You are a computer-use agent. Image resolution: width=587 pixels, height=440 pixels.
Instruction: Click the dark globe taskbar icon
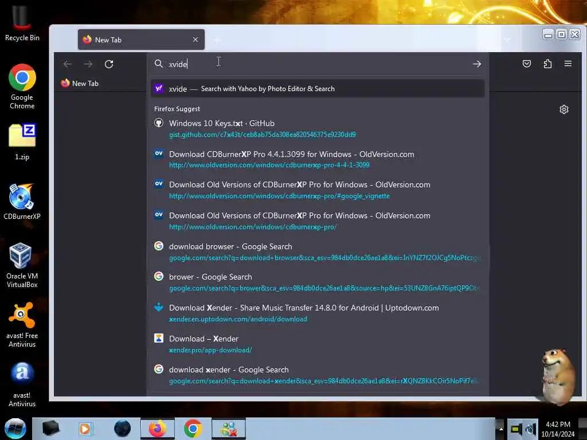click(123, 429)
